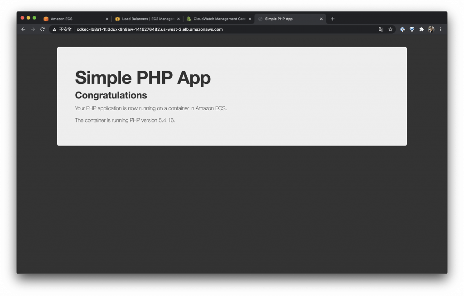Image resolution: width=464 pixels, height=296 pixels.
Task: Click the Simple PHP App heading
Action: point(143,78)
